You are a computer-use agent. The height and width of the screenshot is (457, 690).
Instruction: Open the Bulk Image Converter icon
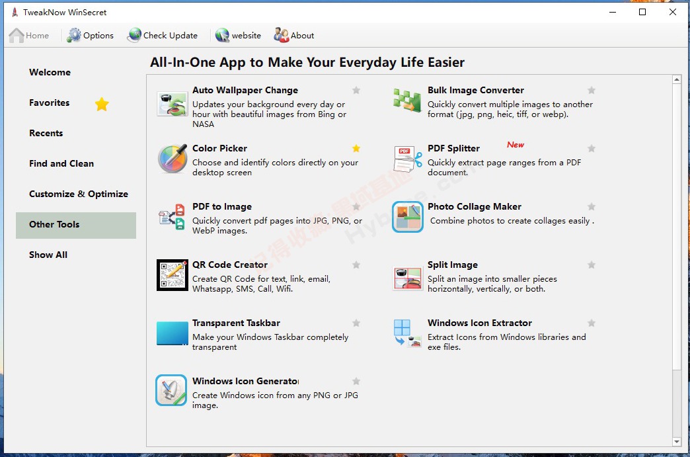click(x=407, y=100)
